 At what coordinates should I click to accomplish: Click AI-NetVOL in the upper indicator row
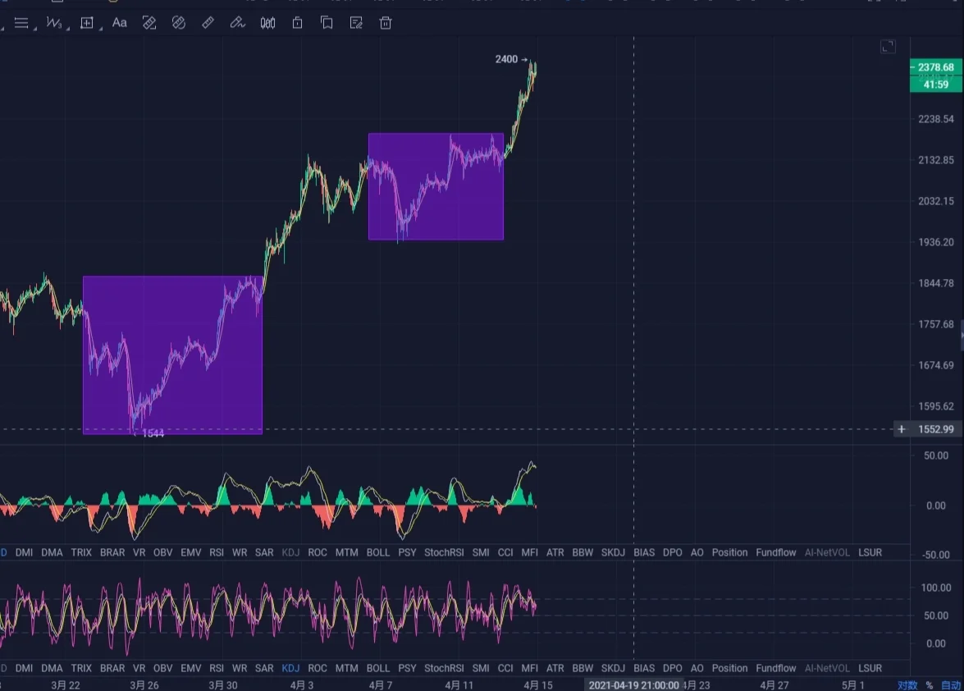pos(827,552)
